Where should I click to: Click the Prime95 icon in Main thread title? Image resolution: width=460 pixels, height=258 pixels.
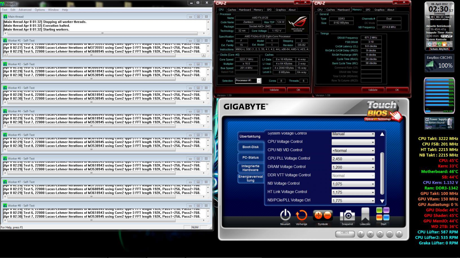tap(5, 17)
